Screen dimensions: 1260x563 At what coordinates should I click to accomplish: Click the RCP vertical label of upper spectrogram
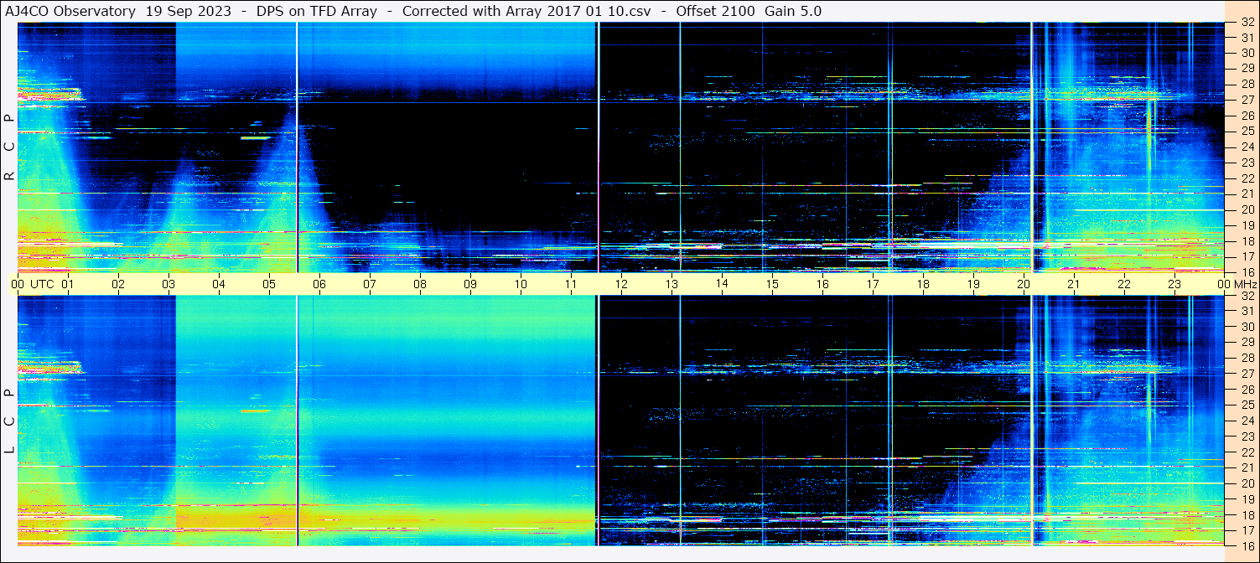click(9, 147)
